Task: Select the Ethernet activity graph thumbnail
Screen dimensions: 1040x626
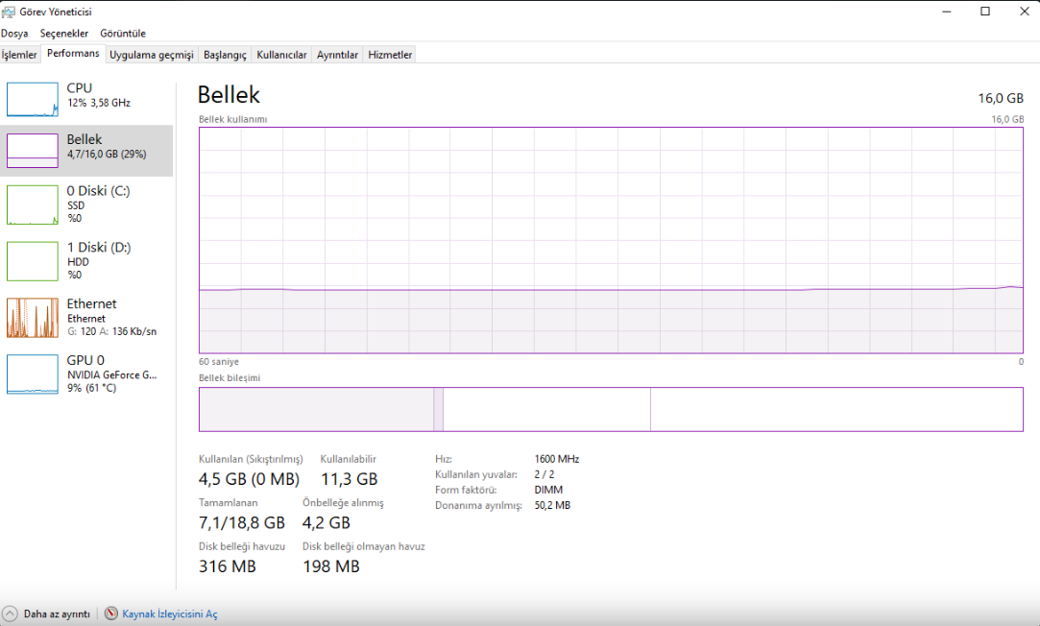Action: click(33, 318)
